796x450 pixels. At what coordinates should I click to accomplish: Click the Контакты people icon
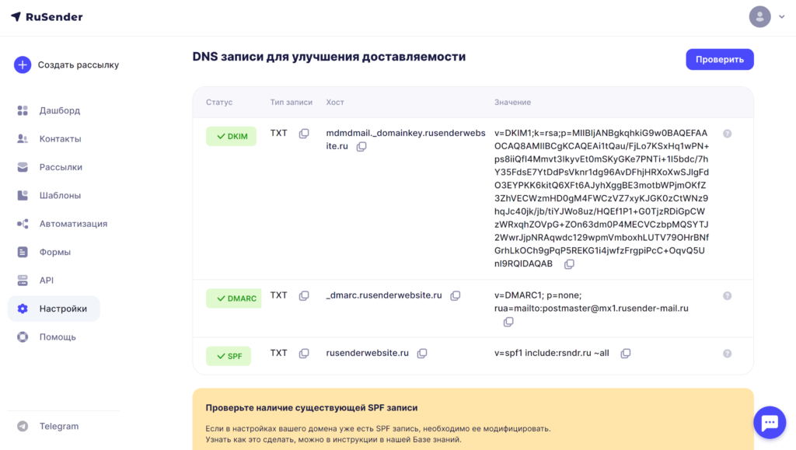tap(23, 138)
